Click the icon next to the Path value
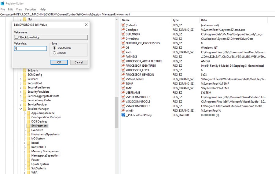This screenshot has width=275, height=174. [123, 52]
